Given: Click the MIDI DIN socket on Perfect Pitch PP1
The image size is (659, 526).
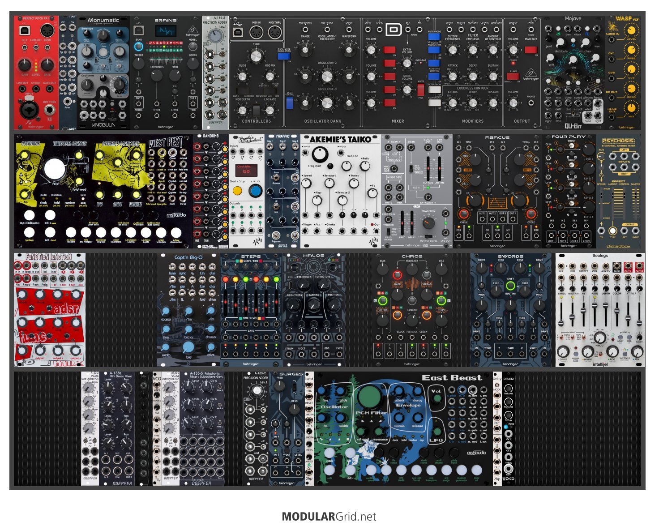Looking at the screenshot, I should click(x=47, y=30).
